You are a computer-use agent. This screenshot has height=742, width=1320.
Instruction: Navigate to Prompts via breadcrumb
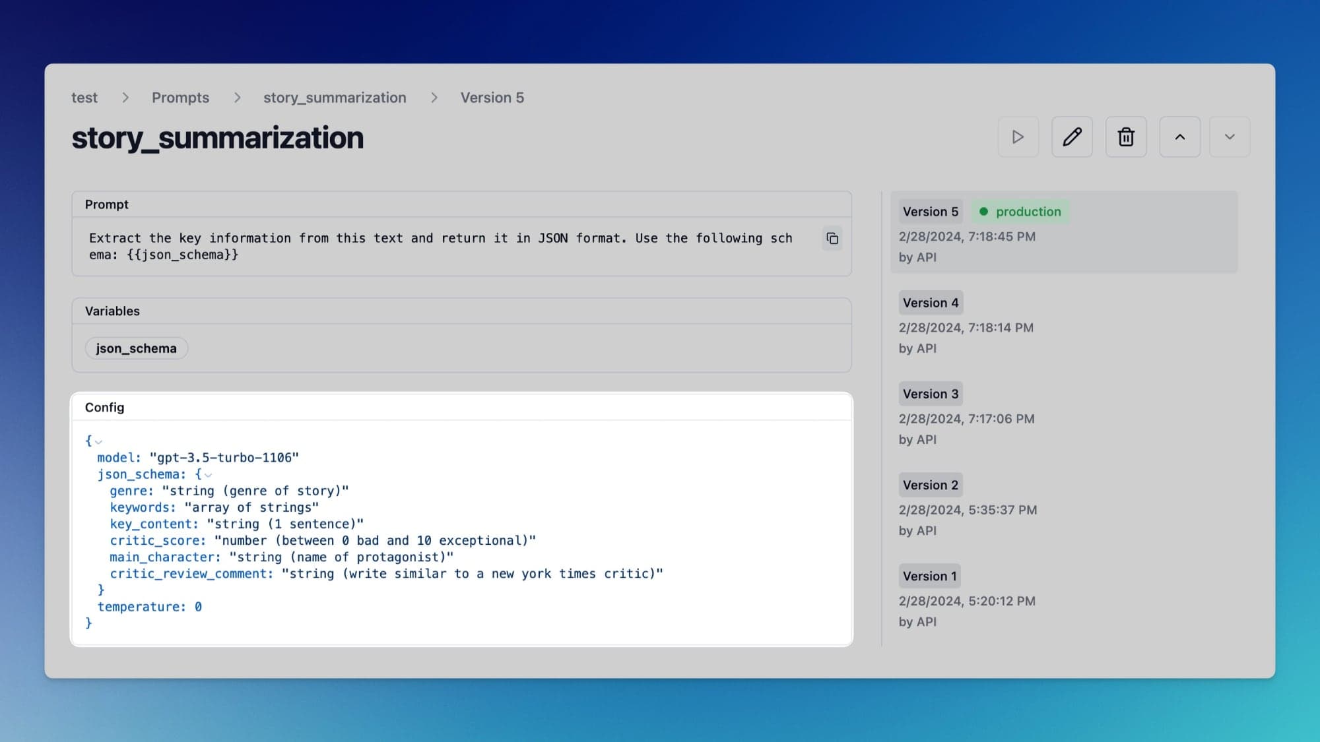coord(180,97)
